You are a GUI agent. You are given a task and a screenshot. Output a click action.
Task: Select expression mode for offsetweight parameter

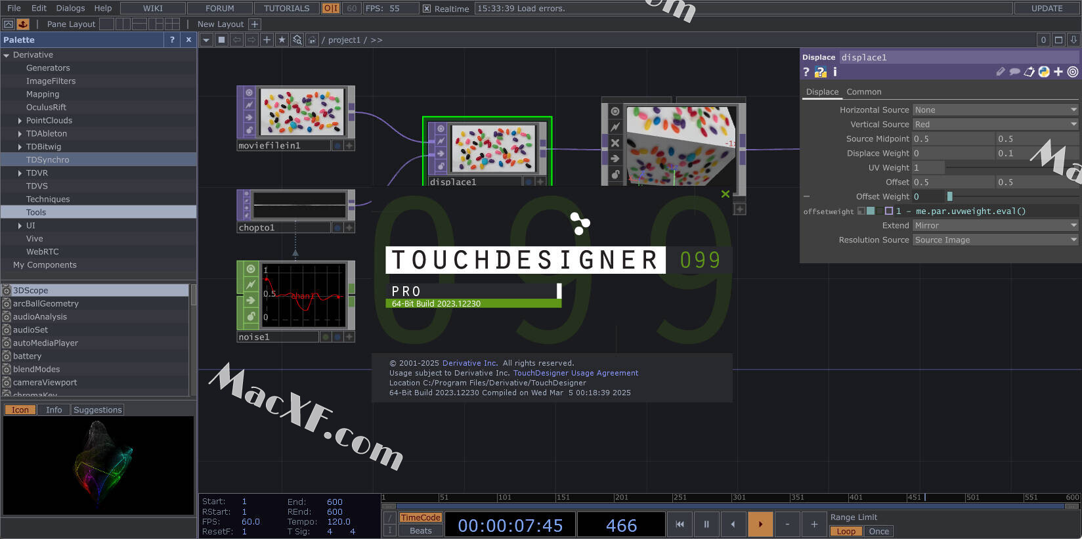(871, 211)
